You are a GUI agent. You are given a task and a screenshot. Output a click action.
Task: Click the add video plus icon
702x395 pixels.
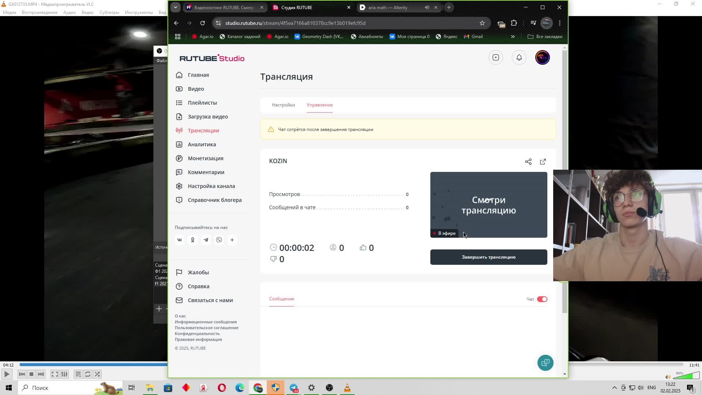[x=495, y=57]
